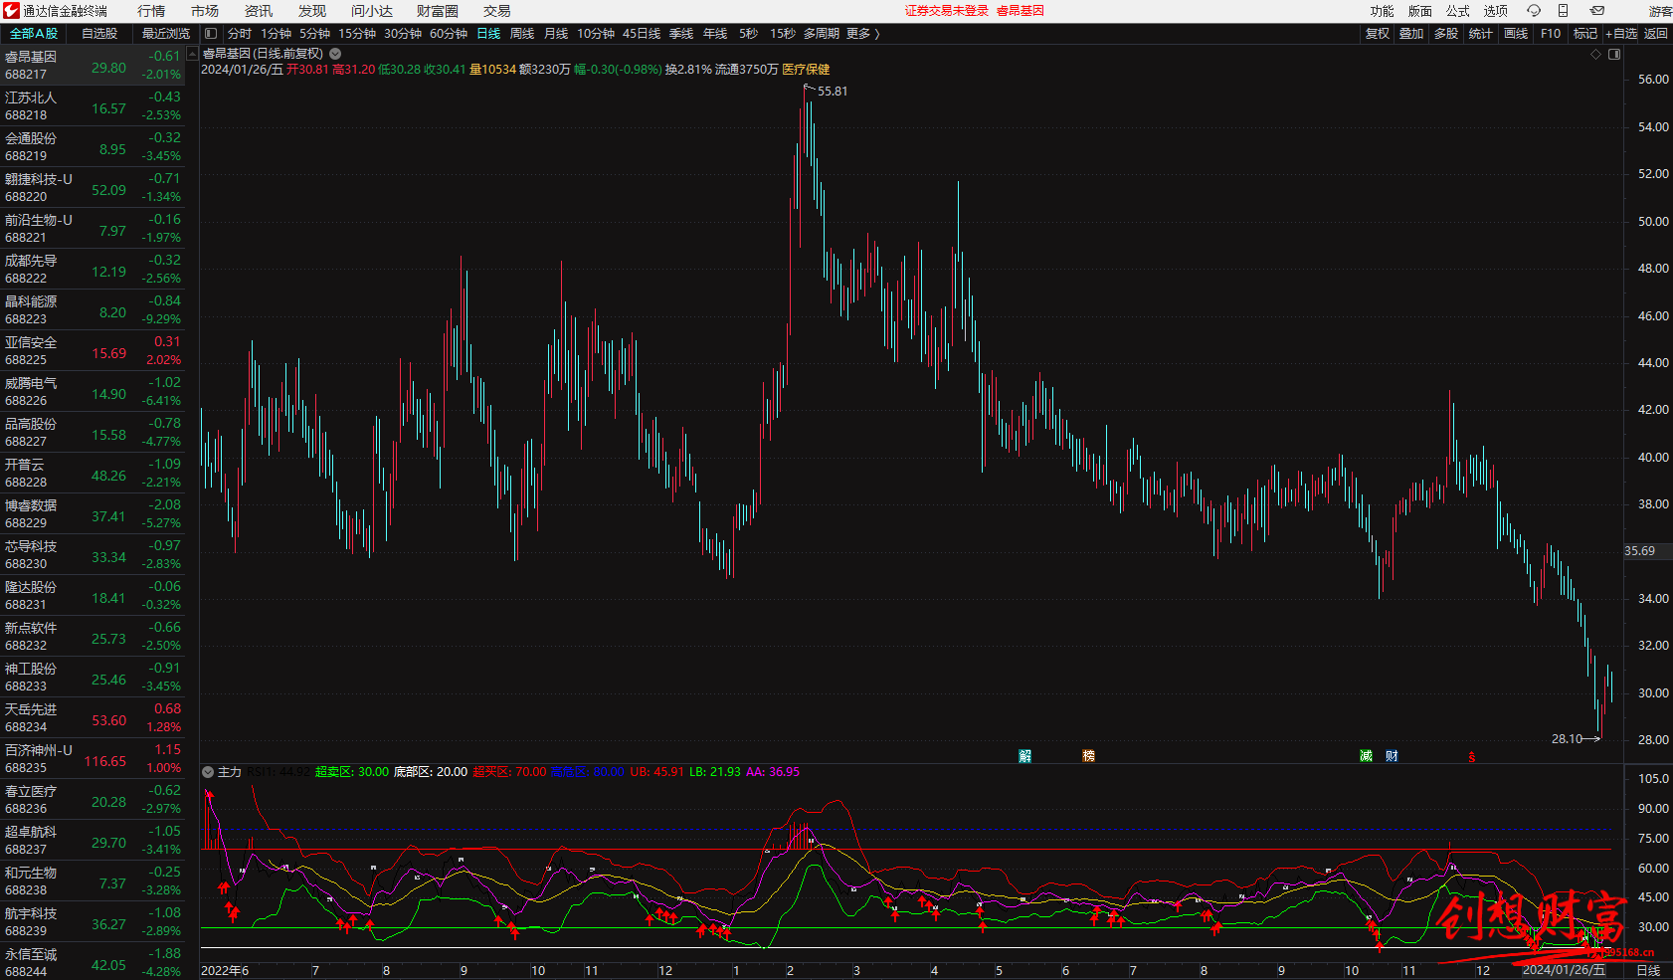Expand the 版面 menu
This screenshot has height=980, width=1673.
(1420, 11)
